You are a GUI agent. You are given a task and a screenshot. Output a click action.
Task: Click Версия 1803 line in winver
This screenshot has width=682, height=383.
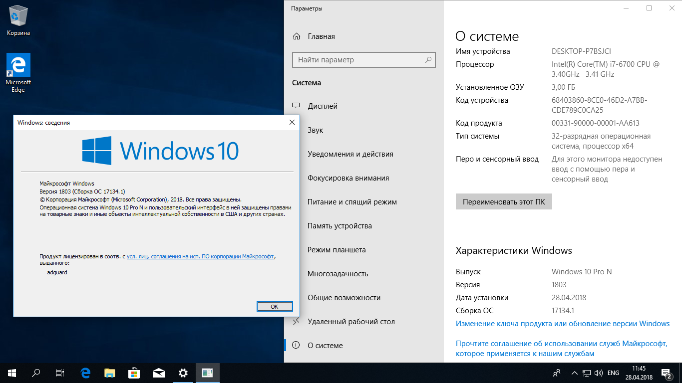point(82,191)
